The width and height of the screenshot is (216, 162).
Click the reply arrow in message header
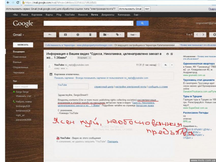[x=166, y=65]
